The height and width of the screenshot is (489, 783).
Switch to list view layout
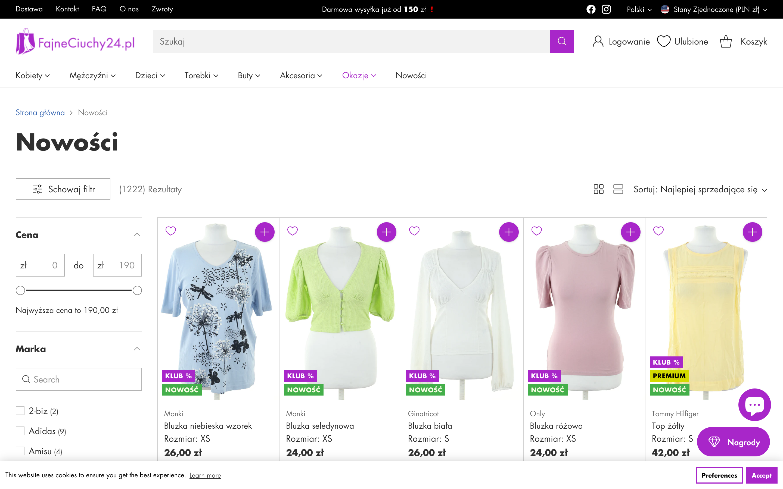(618, 190)
